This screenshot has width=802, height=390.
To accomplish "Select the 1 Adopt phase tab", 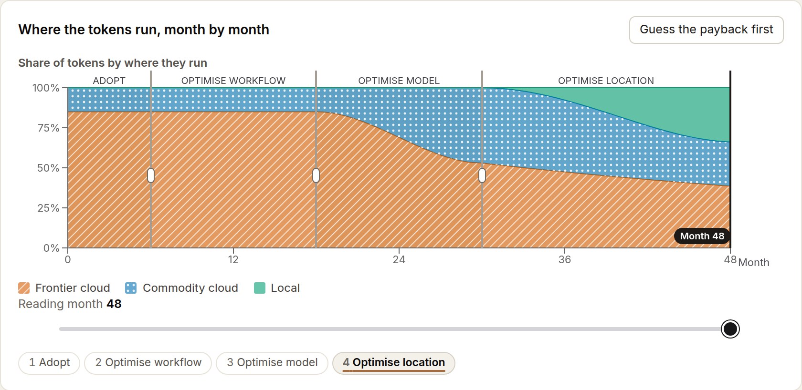I will click(x=49, y=363).
